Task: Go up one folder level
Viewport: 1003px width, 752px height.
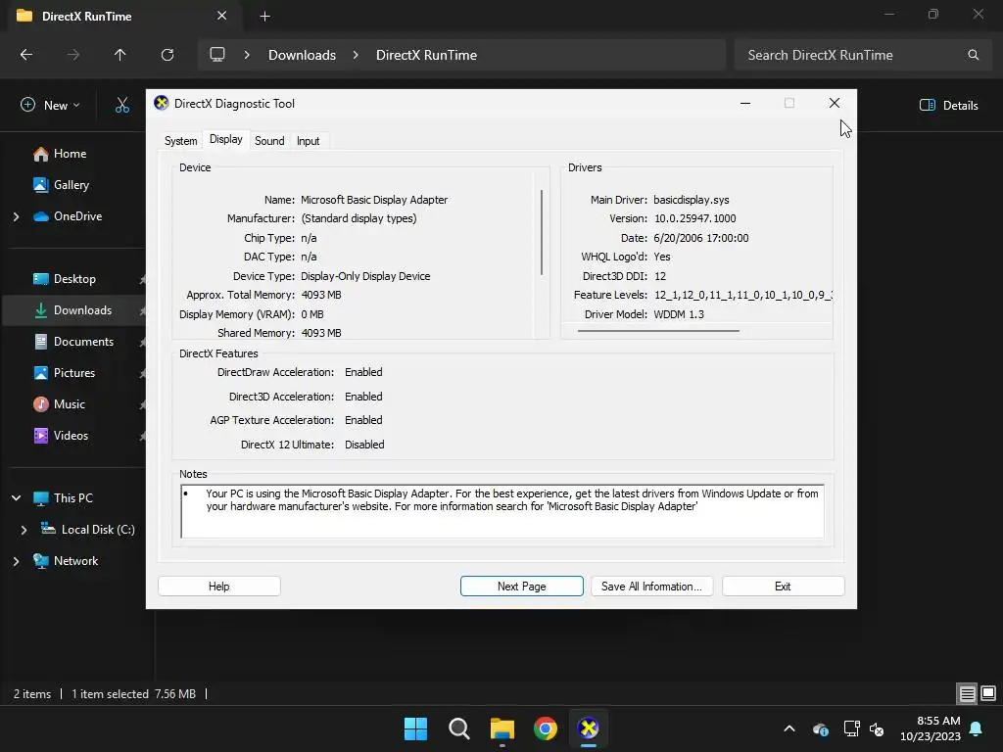Action: coord(119,55)
